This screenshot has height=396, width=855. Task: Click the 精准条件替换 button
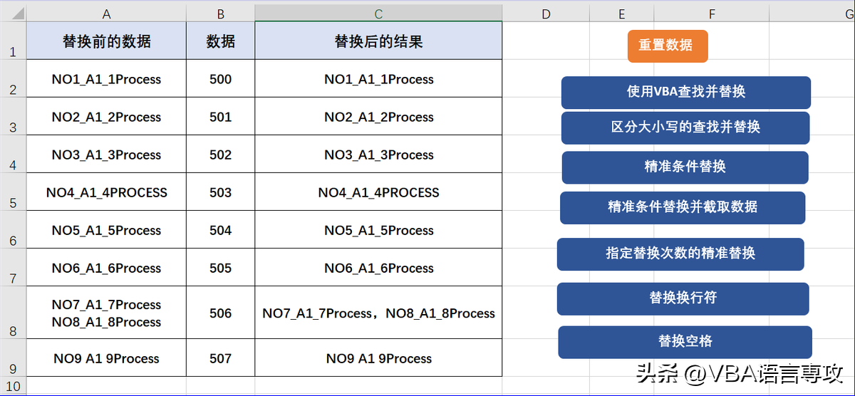pos(685,167)
